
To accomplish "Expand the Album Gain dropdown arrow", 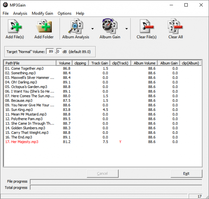I will point(127,29).
